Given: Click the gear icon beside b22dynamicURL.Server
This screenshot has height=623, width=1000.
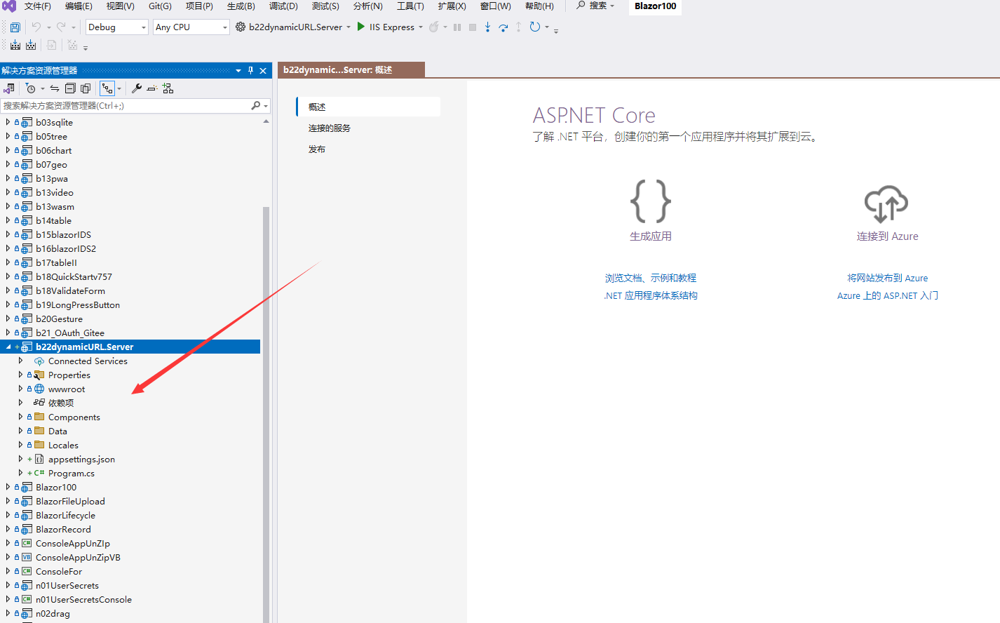Looking at the screenshot, I should 241,27.
